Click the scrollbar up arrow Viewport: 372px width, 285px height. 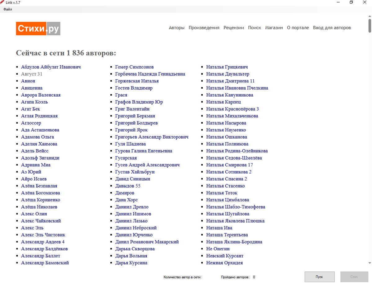370,15
